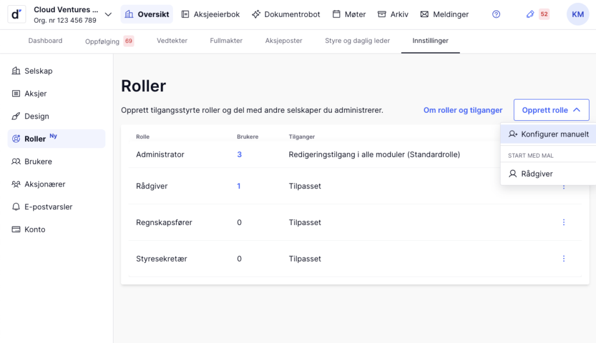
Task: Select Konfigurer manuelt menu option
Action: [x=548, y=134]
